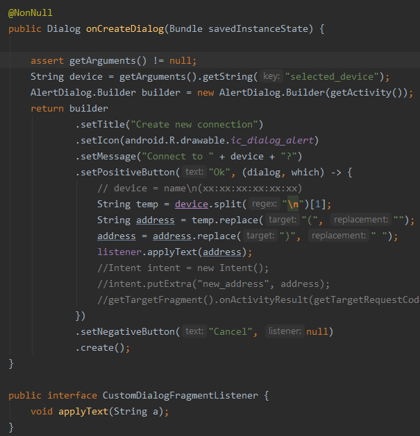This screenshot has width=420, height=436.
Task: Click the .setTitle method call
Action: point(100,124)
